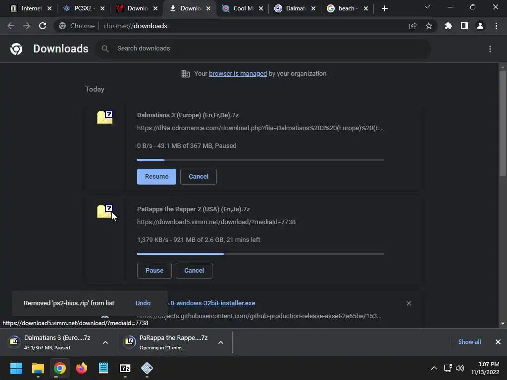This screenshot has height=380, width=507.
Task: Click the chrome://downloads address bar
Action: 246,26
